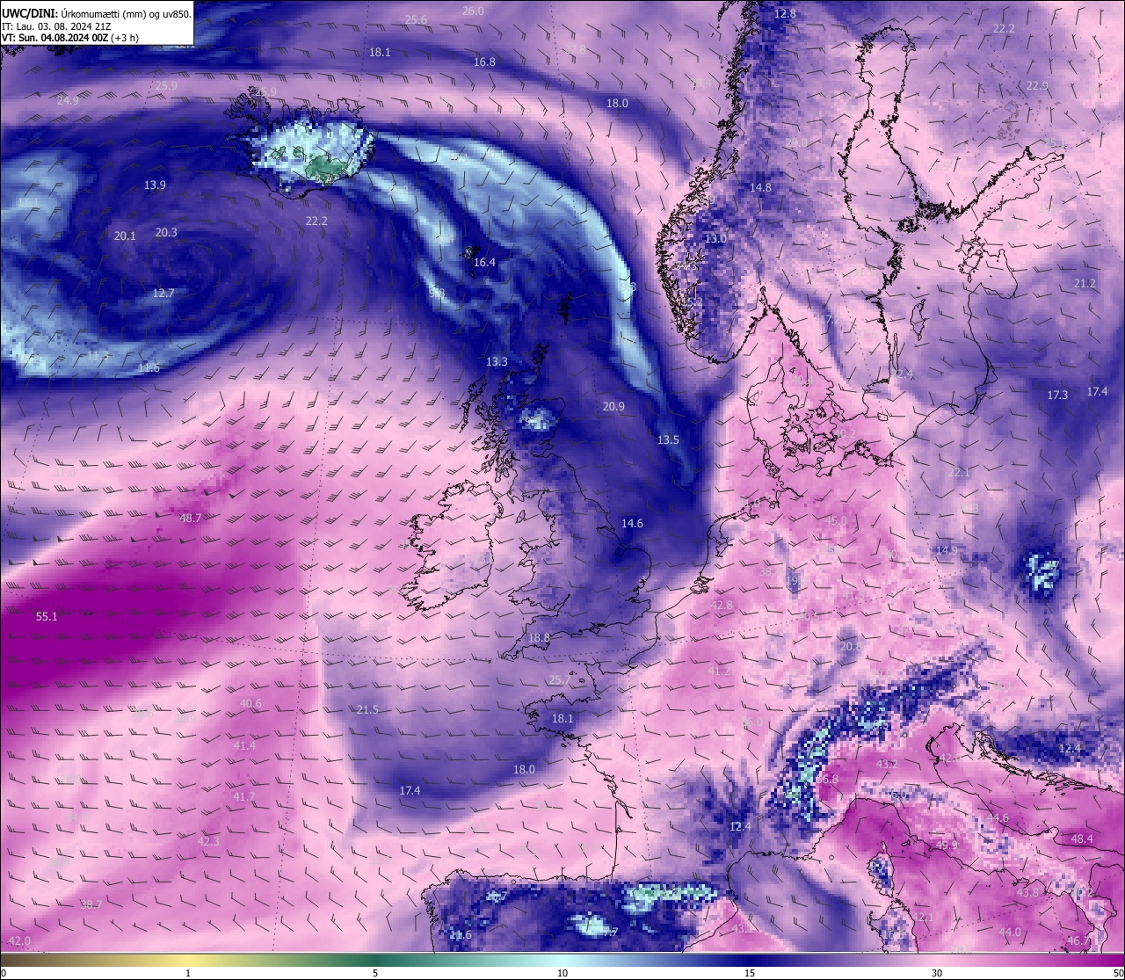Click the 20.9 value over the North Sea
The height and width of the screenshot is (980, 1125).
[613, 407]
